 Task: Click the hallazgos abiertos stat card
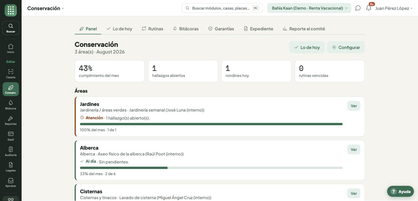pos(183,71)
